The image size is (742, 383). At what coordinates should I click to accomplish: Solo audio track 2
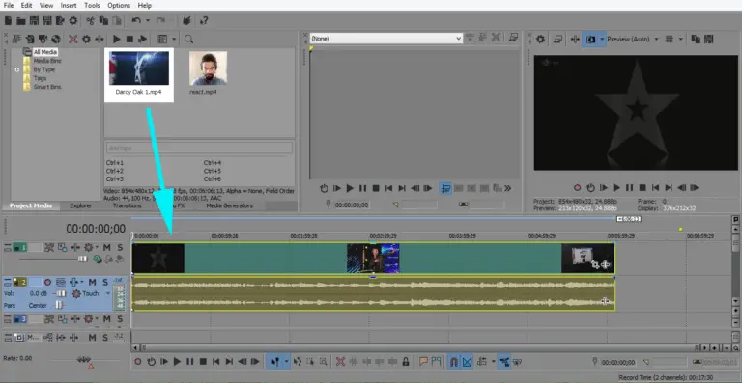click(x=105, y=283)
